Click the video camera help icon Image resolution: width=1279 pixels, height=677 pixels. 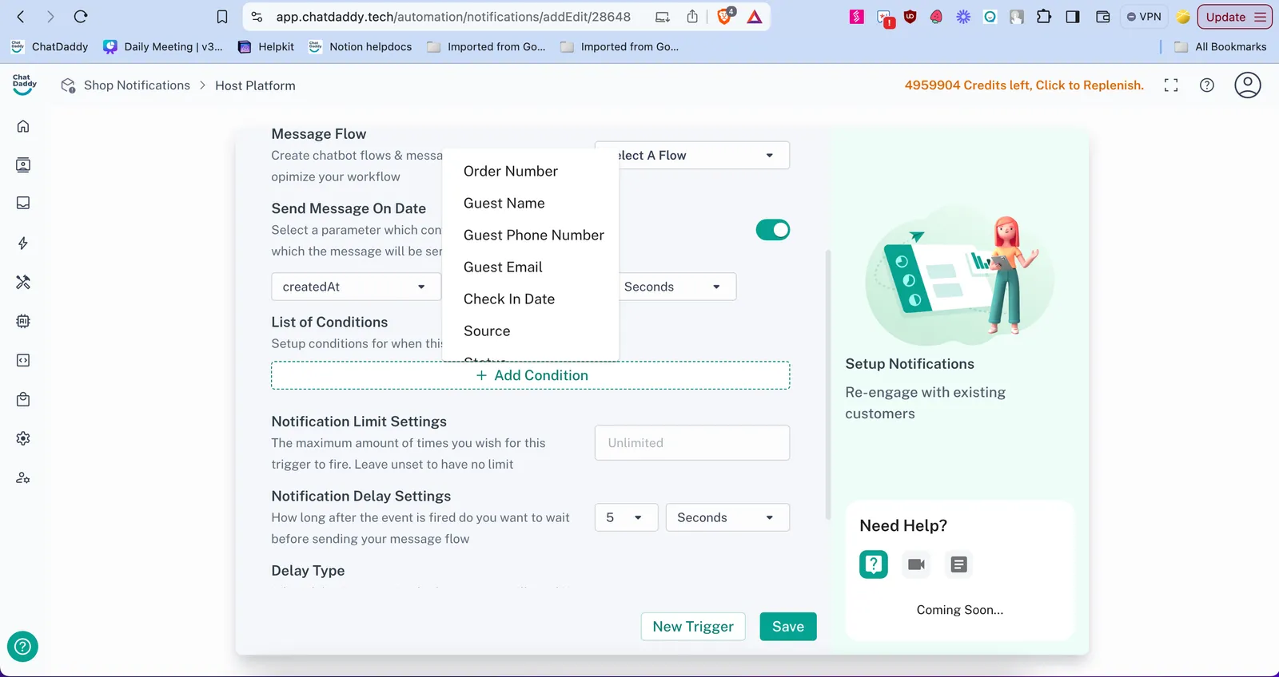pos(916,564)
